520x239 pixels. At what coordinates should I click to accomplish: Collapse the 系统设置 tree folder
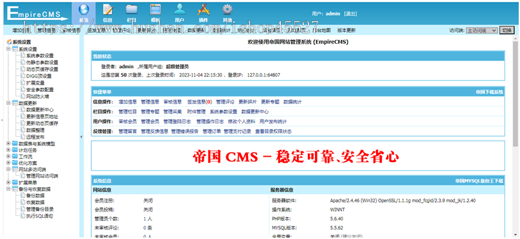point(8,49)
